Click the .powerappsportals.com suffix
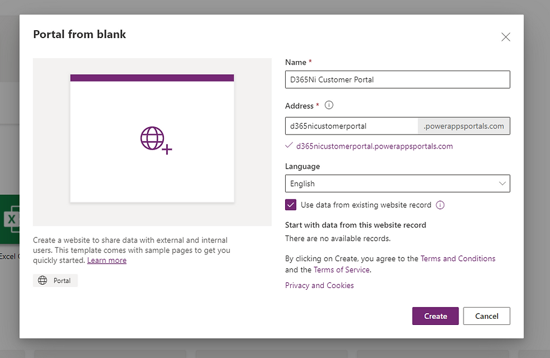 click(x=464, y=126)
